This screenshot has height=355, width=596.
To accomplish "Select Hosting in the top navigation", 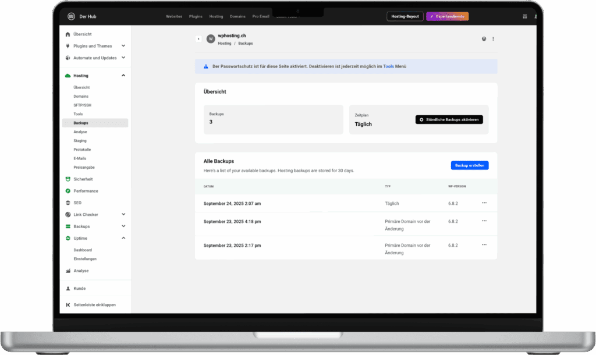I will (216, 16).
